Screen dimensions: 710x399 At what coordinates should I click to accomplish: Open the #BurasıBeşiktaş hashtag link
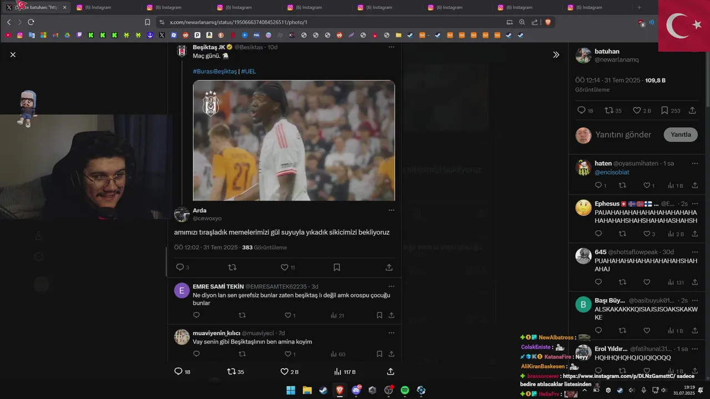click(215, 71)
